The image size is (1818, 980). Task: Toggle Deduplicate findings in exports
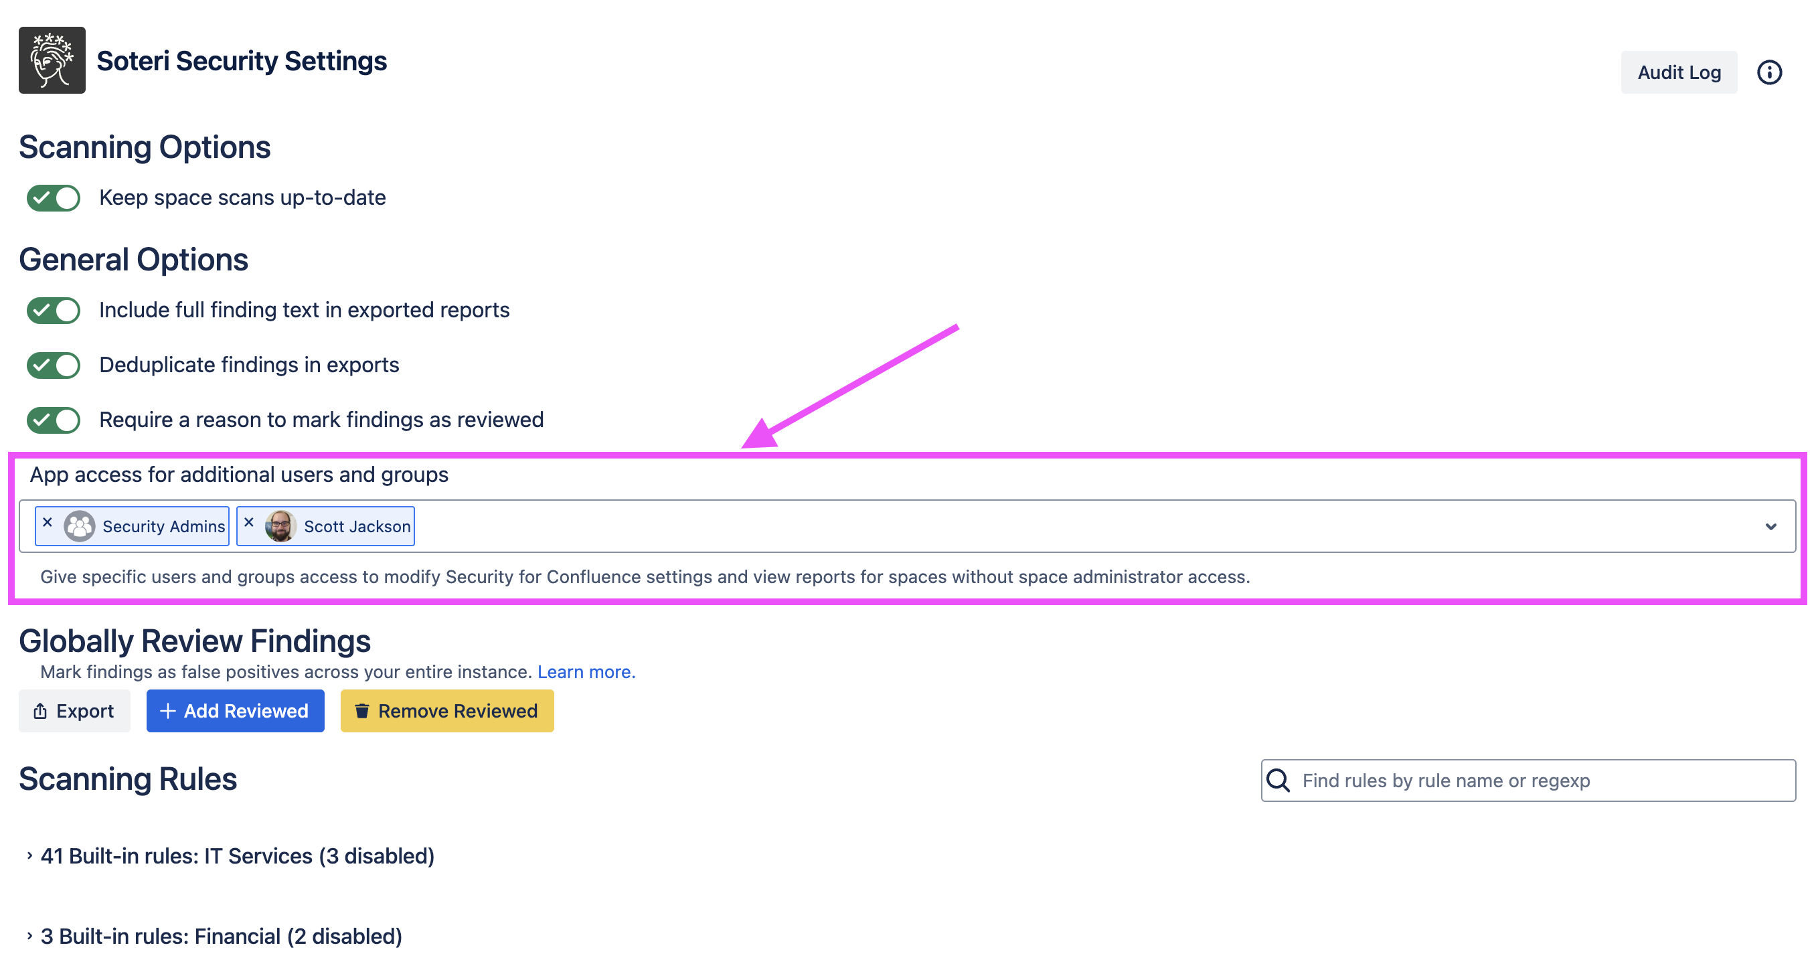pyautogui.click(x=54, y=365)
